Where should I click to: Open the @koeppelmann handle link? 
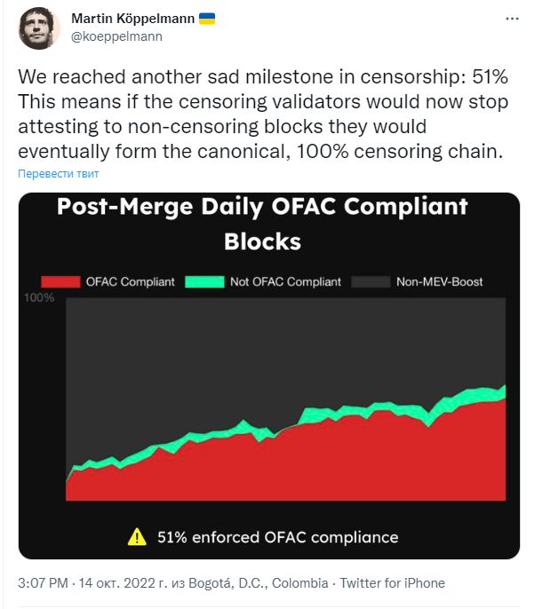pos(116,36)
